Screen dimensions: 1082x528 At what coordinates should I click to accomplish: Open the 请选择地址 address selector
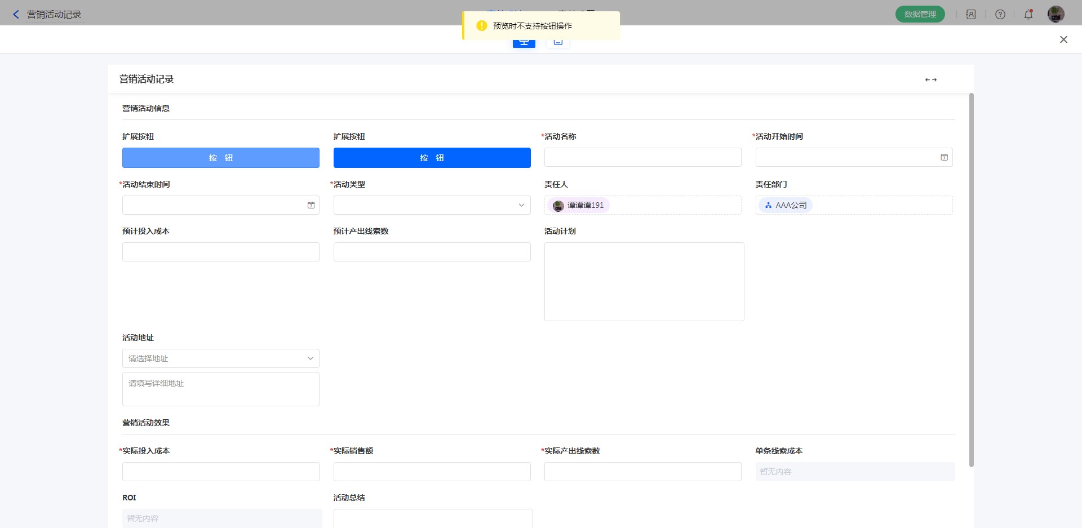(220, 358)
